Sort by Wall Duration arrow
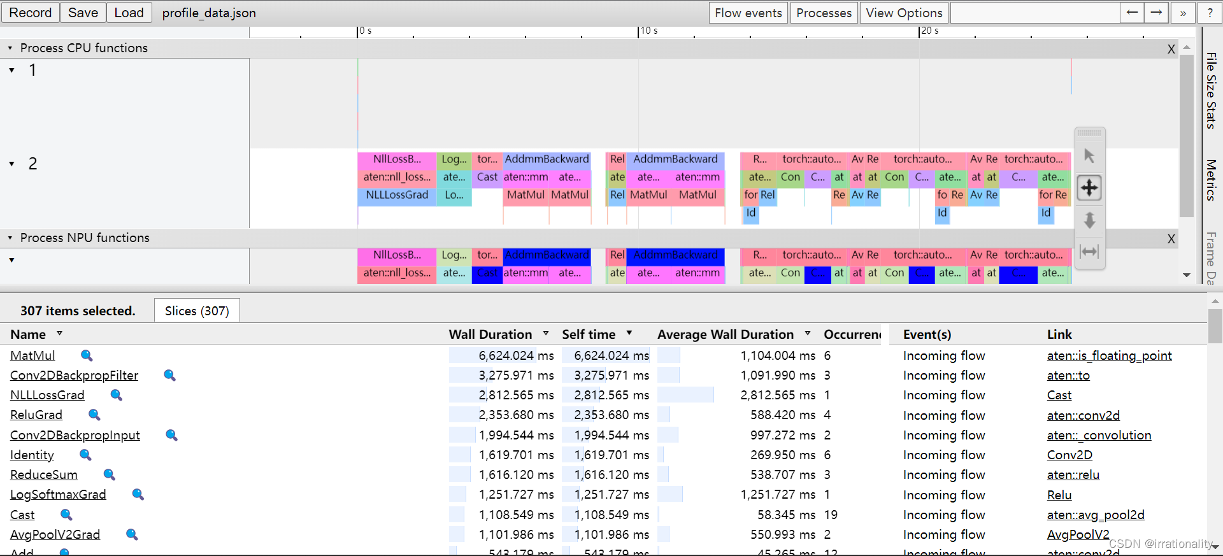Screen dimensions: 1223x556 546,333
